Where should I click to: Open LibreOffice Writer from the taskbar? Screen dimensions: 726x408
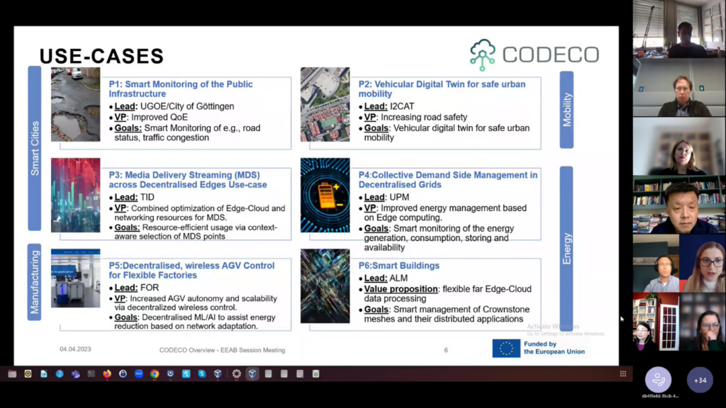(x=43, y=374)
